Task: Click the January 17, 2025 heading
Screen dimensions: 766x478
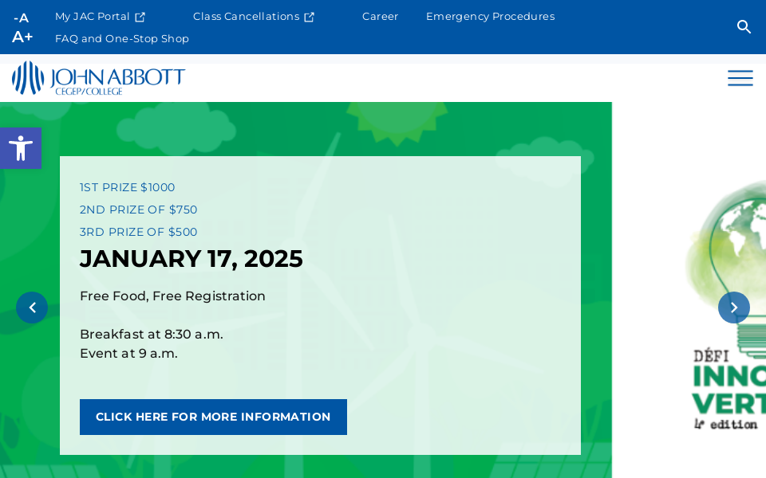Action: coord(191,259)
